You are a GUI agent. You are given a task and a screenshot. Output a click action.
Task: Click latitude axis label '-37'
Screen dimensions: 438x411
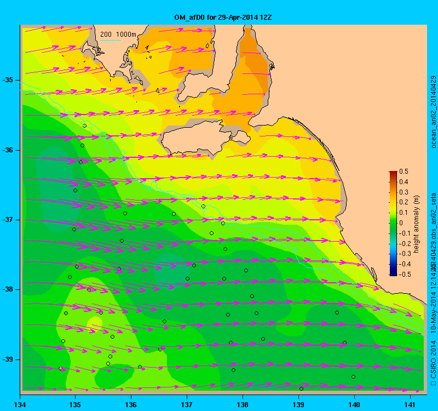[8, 220]
